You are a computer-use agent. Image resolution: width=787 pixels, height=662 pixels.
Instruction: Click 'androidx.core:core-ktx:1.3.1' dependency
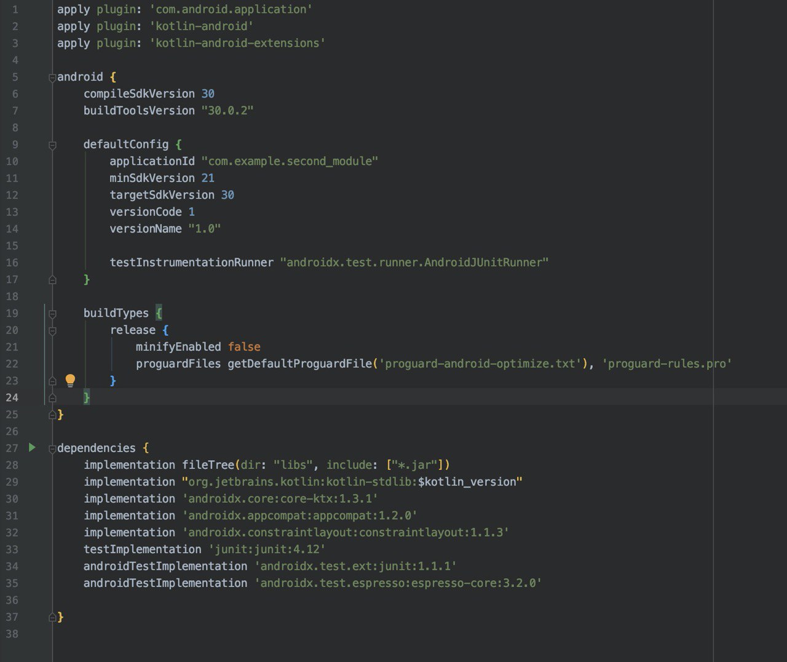280,499
